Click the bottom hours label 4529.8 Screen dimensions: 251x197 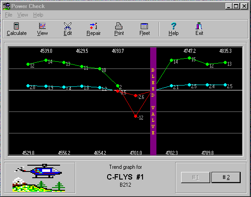point(28,153)
